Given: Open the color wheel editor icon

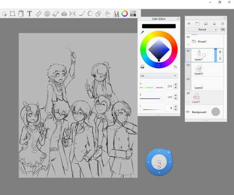Looking at the screenshot, I should click(x=124, y=14).
